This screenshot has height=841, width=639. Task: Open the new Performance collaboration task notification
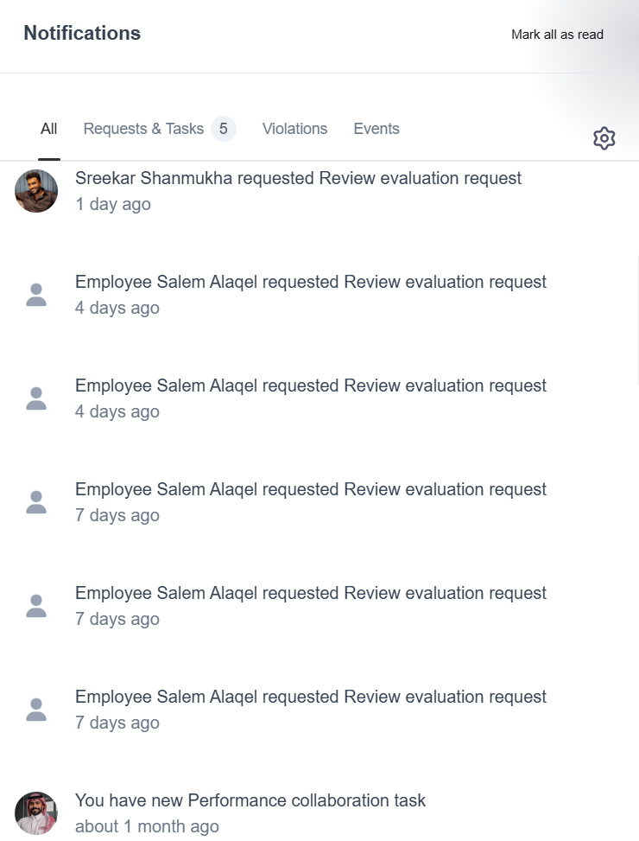[x=250, y=801]
